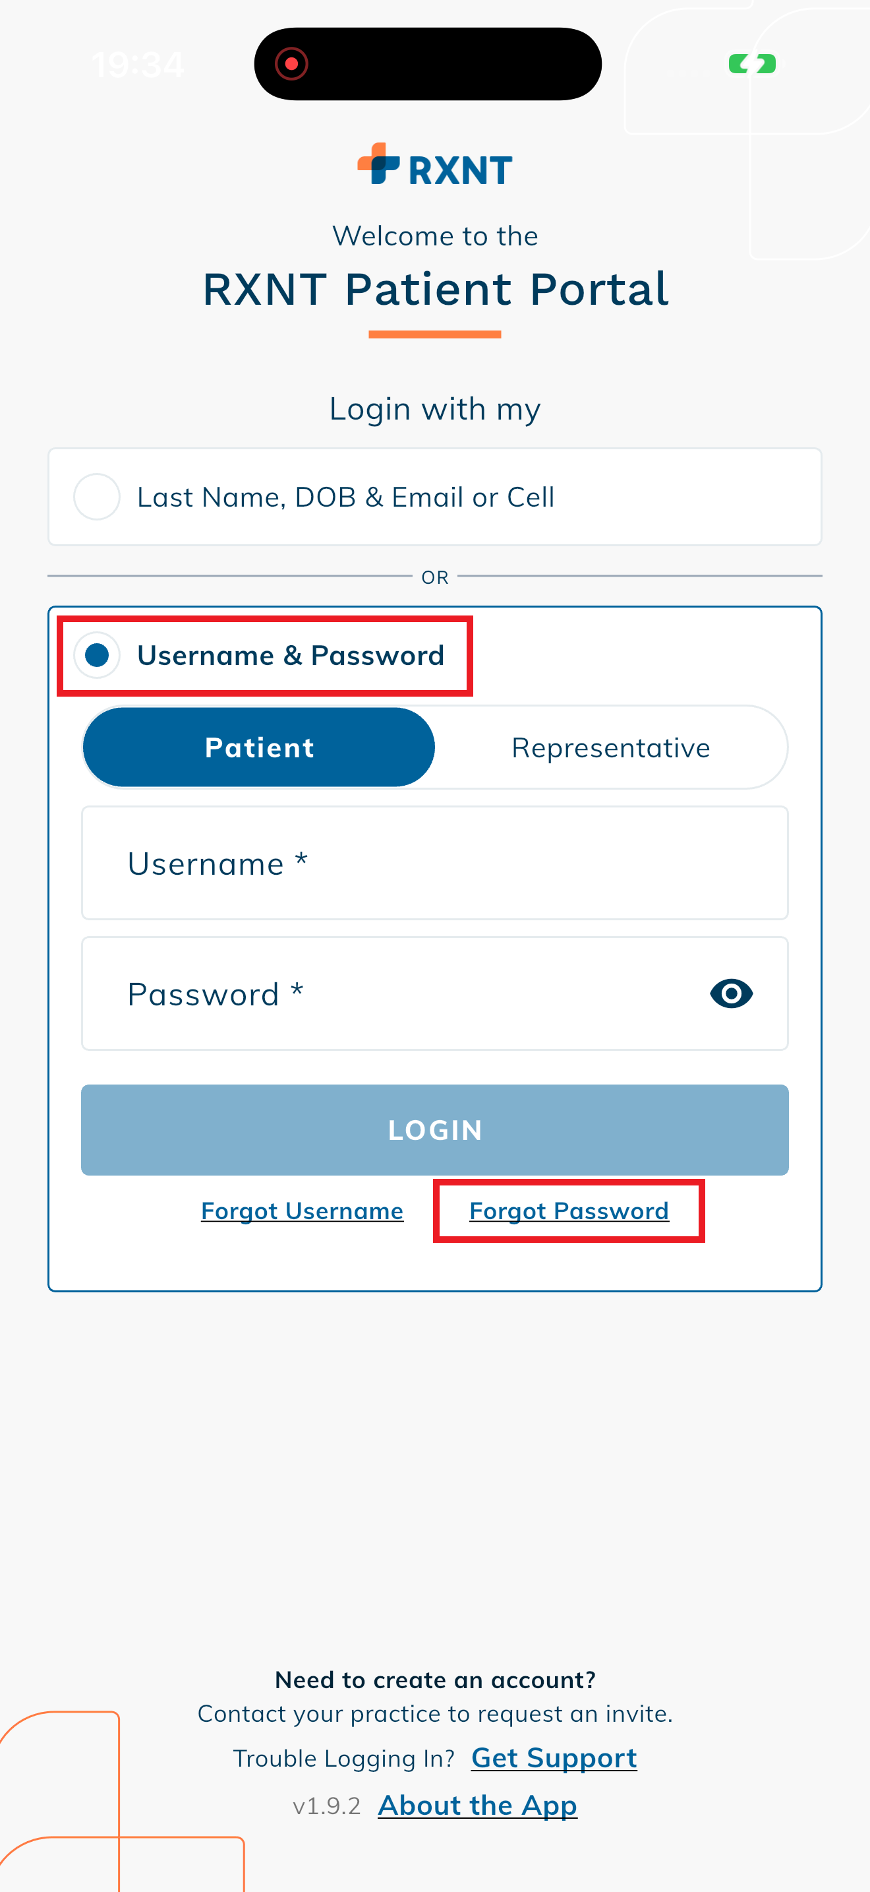870x1892 pixels.
Task: Switch to the Patient tab
Action: point(259,747)
